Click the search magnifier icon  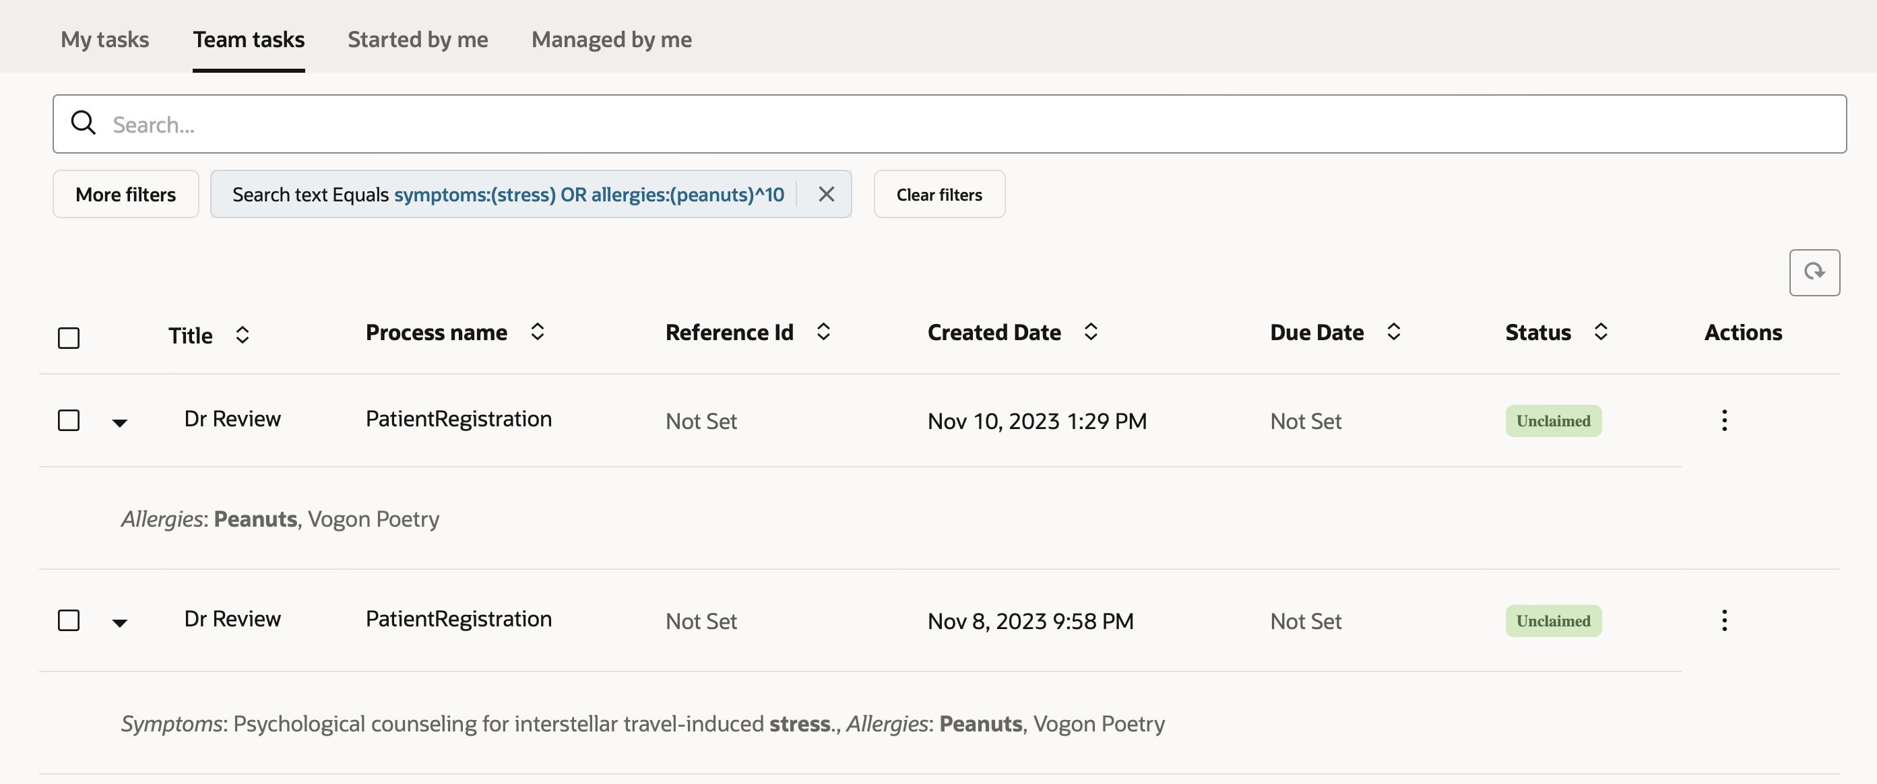pos(83,123)
